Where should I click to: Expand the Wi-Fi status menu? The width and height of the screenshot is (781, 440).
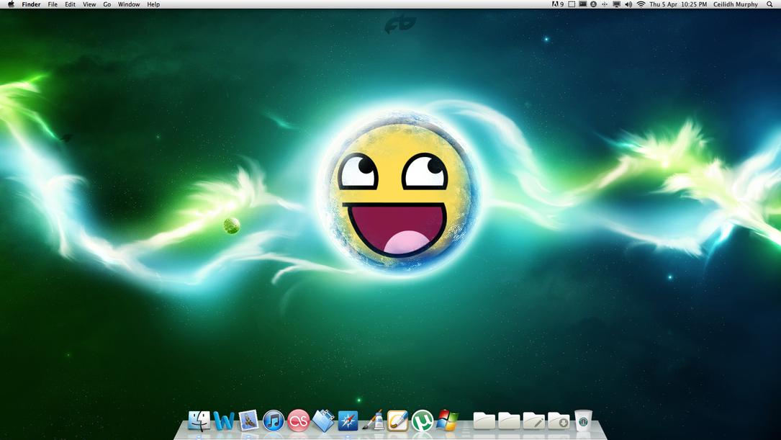[x=641, y=4]
